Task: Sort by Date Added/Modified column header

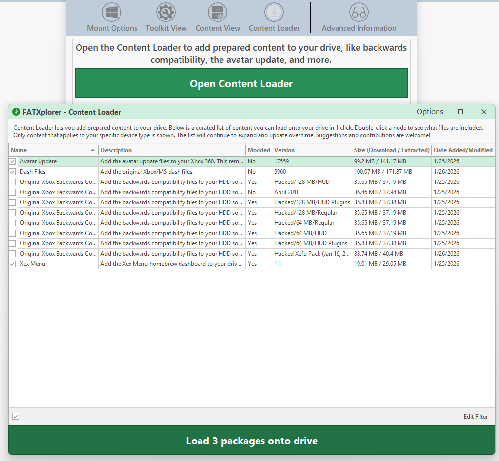Action: [463, 150]
